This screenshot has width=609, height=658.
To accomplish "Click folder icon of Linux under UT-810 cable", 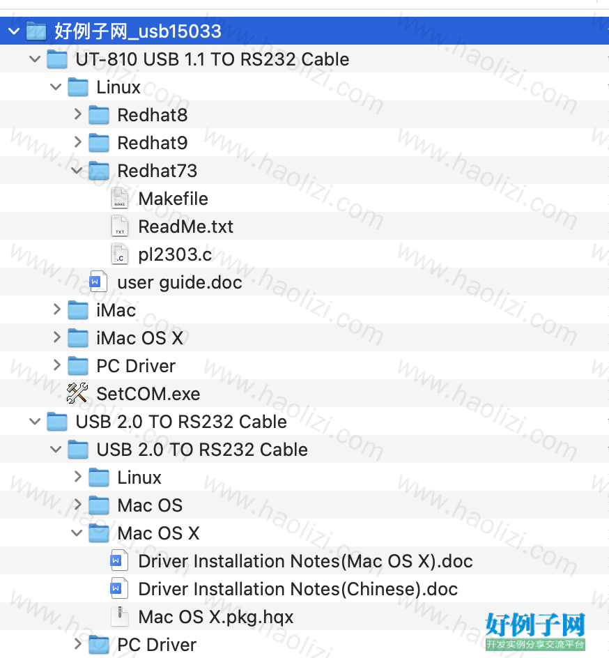I will tap(78, 87).
